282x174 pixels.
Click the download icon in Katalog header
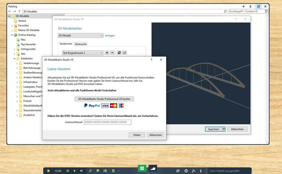click(x=250, y=6)
